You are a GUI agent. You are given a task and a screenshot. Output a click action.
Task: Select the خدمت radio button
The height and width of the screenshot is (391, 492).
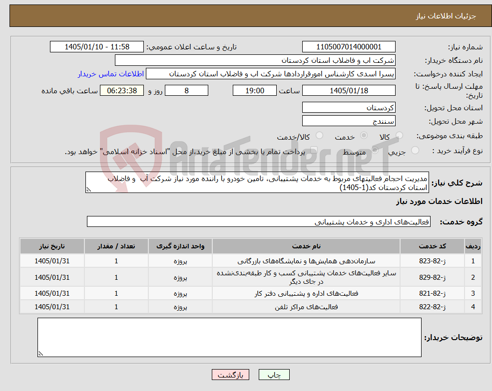tap(364, 135)
